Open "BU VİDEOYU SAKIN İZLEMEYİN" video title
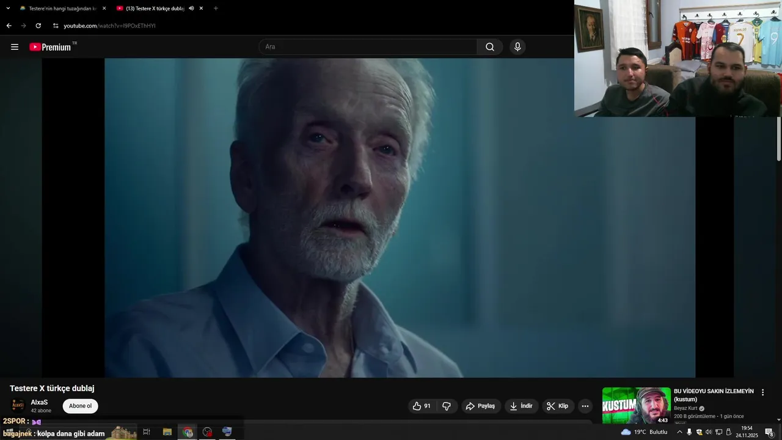782x440 pixels. (x=714, y=395)
